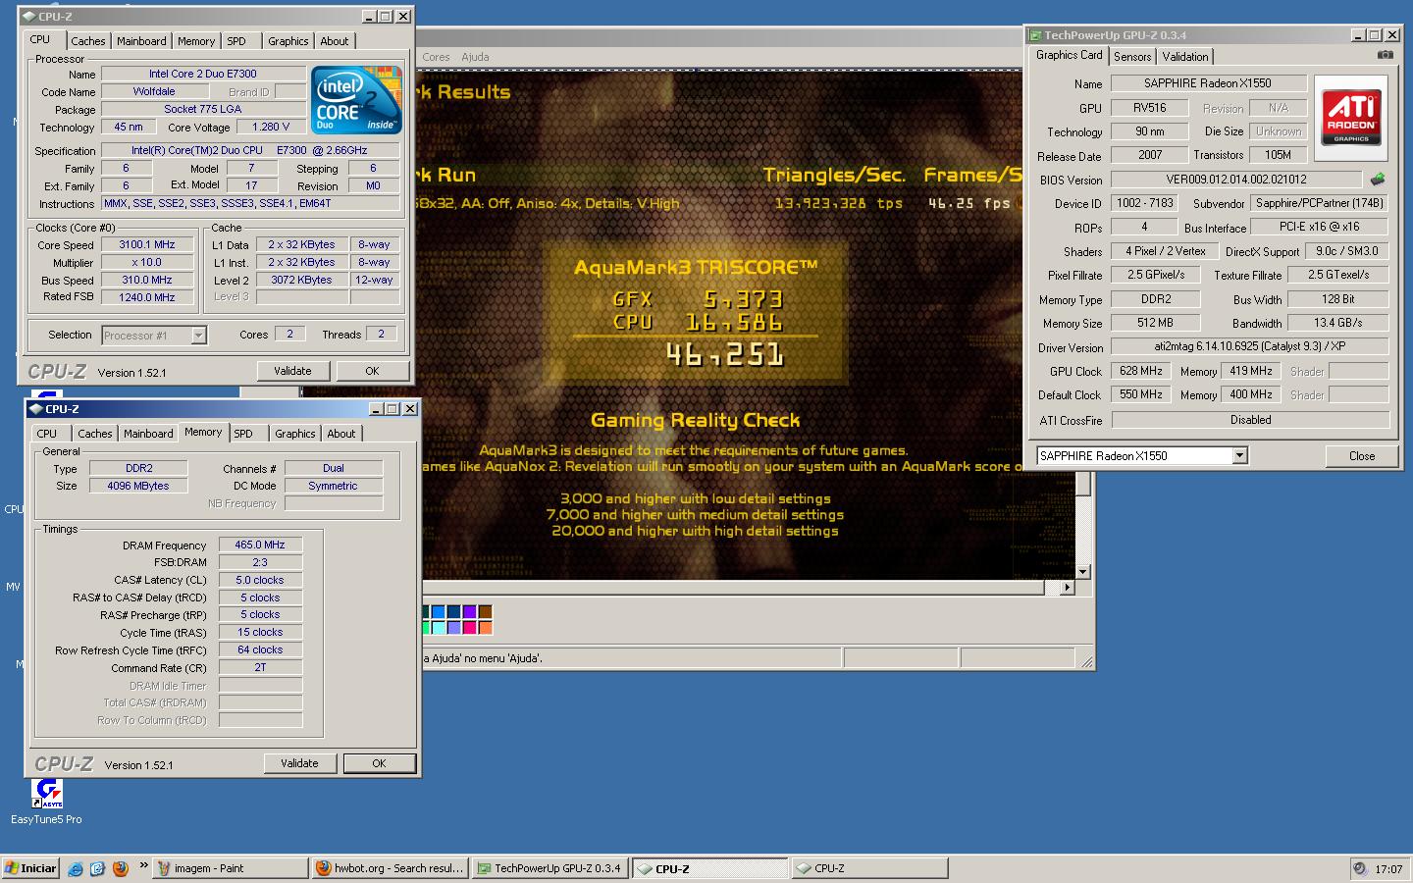Viewport: 1413px width, 883px height.
Task: Open the Ajuda menu in Paint
Action: click(x=475, y=57)
